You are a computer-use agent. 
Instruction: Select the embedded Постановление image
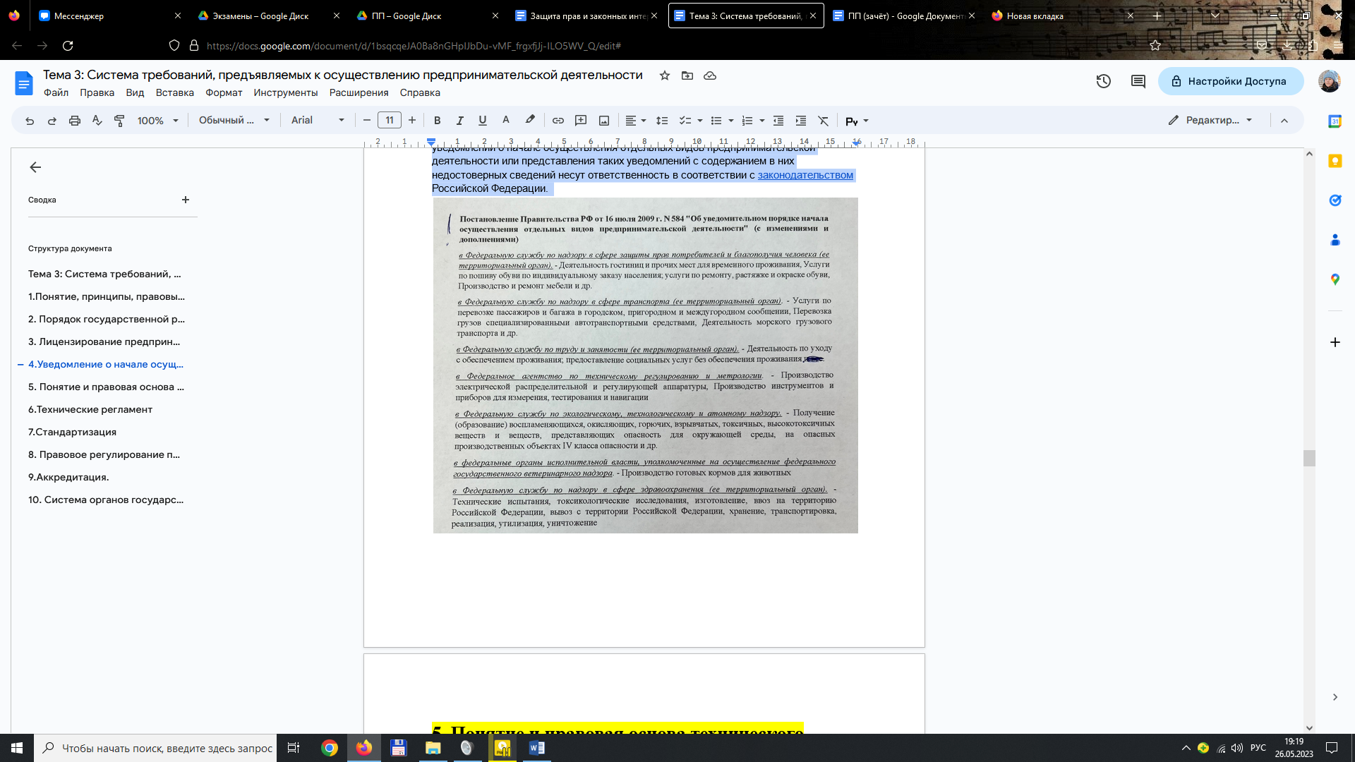click(x=646, y=365)
